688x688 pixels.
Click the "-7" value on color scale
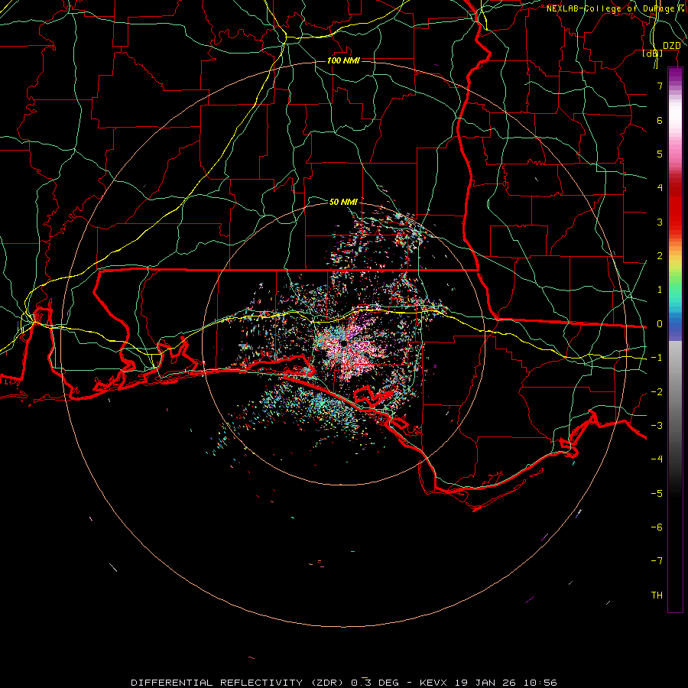point(657,561)
